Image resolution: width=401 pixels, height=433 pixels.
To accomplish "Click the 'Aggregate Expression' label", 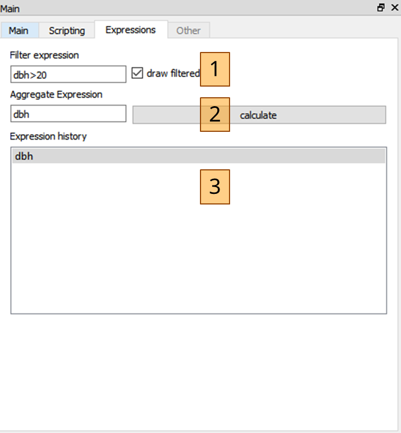I will click(56, 94).
